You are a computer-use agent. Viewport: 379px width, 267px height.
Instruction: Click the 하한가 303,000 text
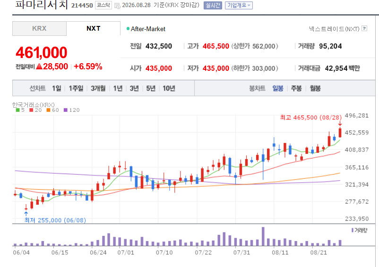(x=255, y=68)
